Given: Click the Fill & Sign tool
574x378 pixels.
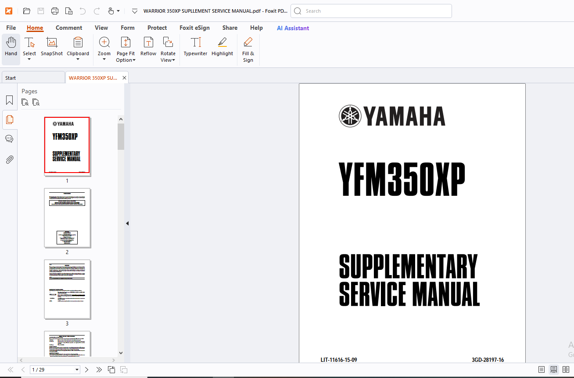Looking at the screenshot, I should (248, 49).
